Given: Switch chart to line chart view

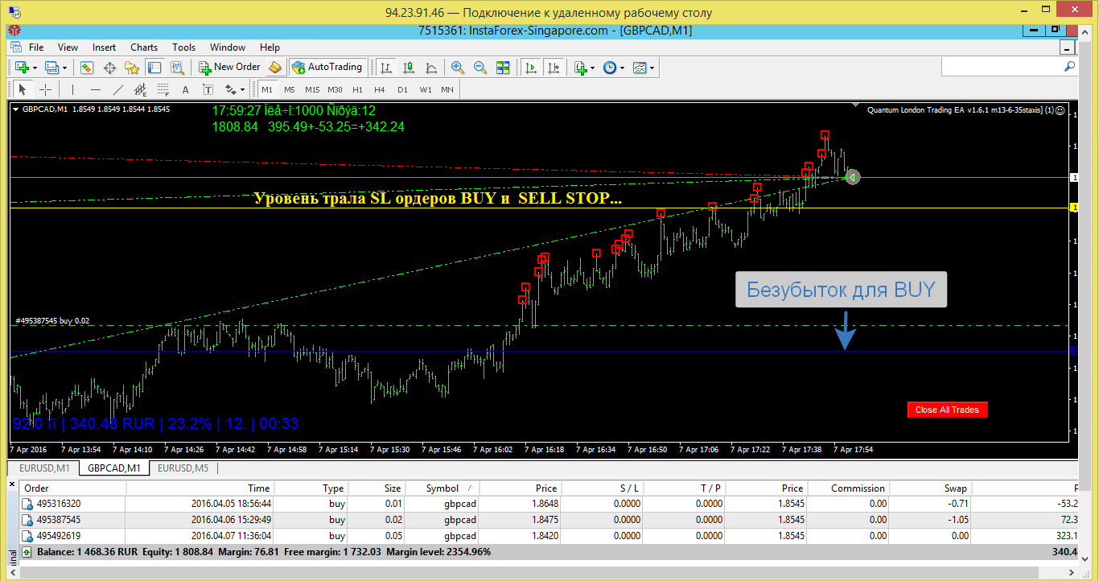Looking at the screenshot, I should pyautogui.click(x=431, y=68).
